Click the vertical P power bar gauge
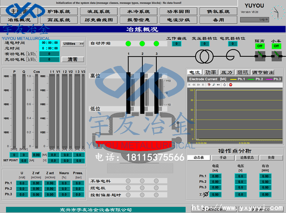Viewport: 286px width, 213px height. click(14, 109)
